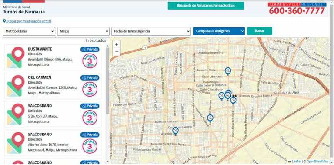
Task: Click the Salud Responde 600-360-7777 banner
Action: tap(297, 9)
